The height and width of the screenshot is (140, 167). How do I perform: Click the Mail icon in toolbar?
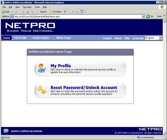click(71, 12)
